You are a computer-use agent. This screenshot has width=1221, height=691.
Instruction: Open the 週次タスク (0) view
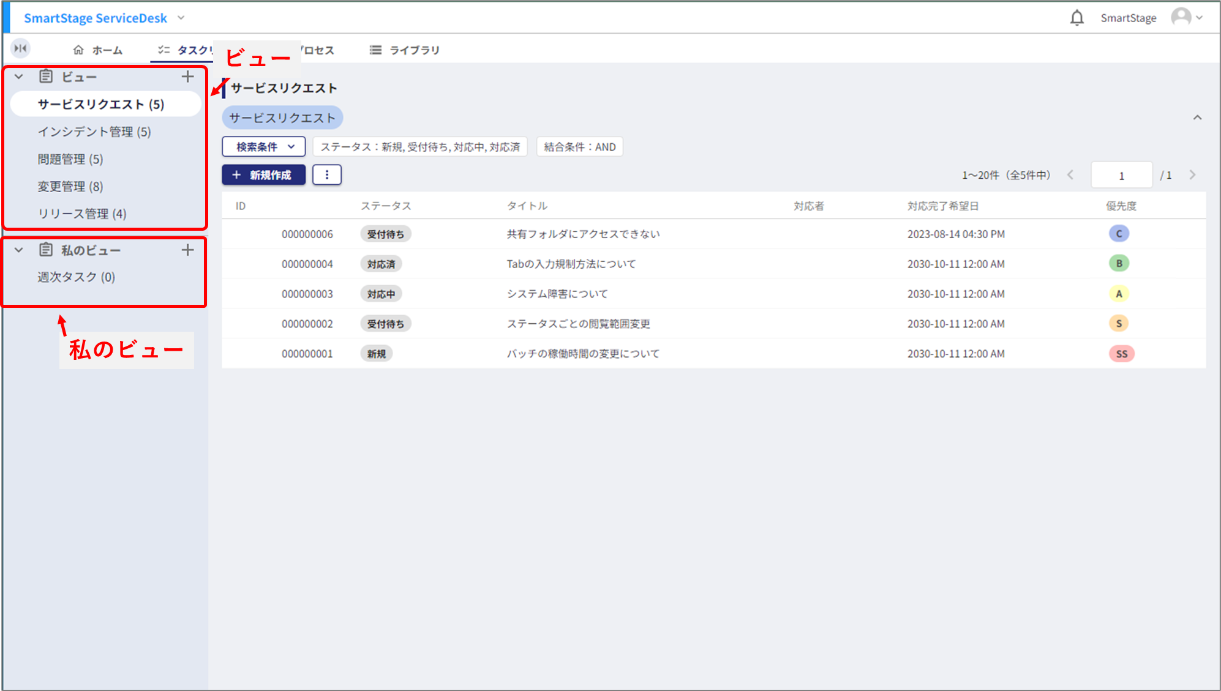click(x=77, y=277)
